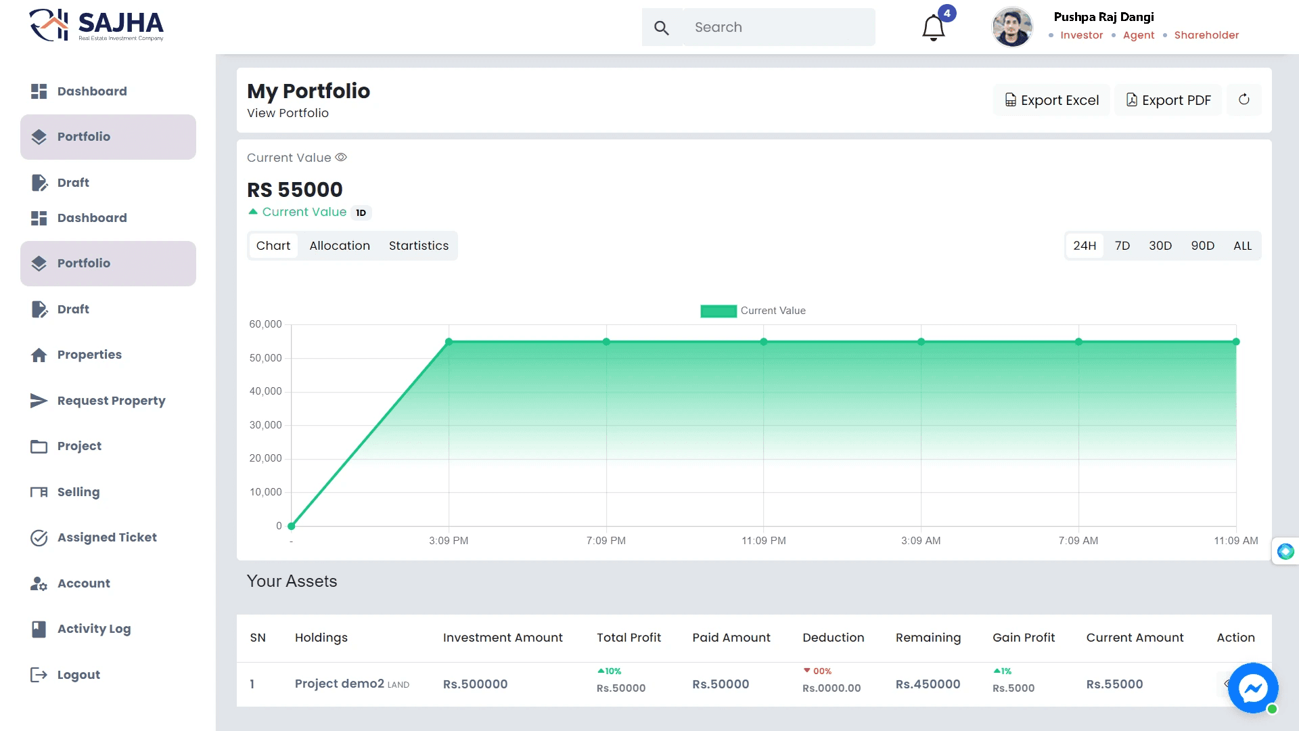Click the chart data point at 3:09 PM
The height and width of the screenshot is (731, 1299).
pyautogui.click(x=449, y=342)
